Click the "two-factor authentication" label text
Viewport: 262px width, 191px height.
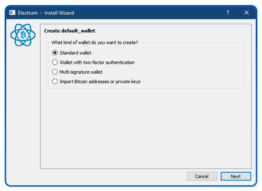109,62
